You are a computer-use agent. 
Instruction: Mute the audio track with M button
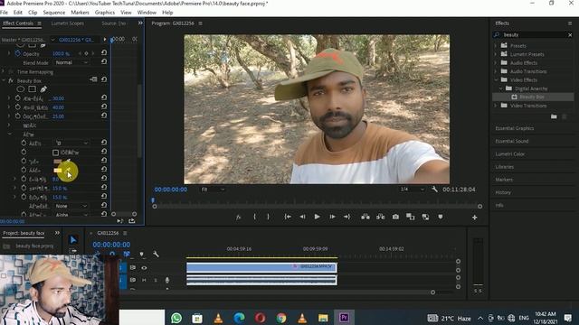pos(144,280)
